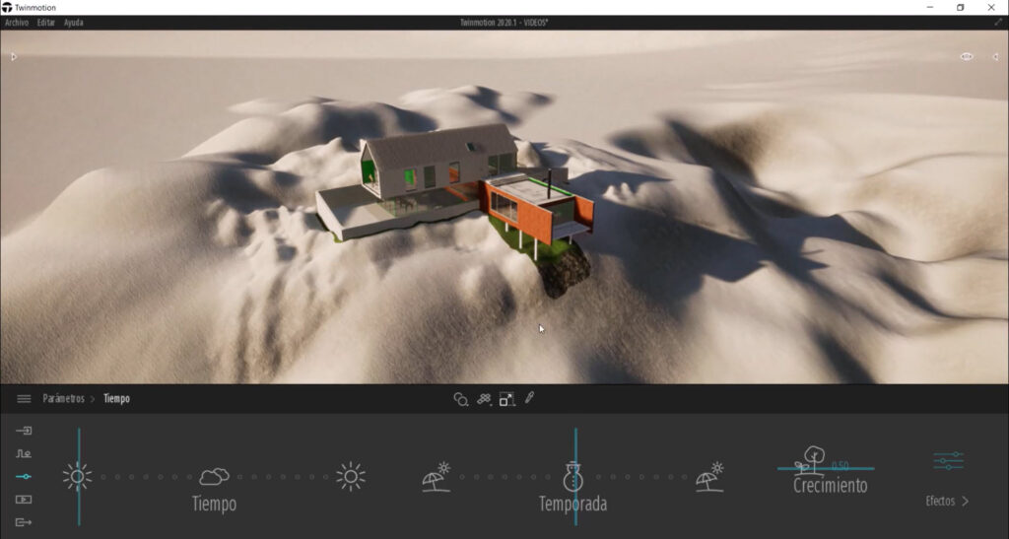1009x539 pixels.
Task: Expand the left panel with arrow
Action: point(14,57)
